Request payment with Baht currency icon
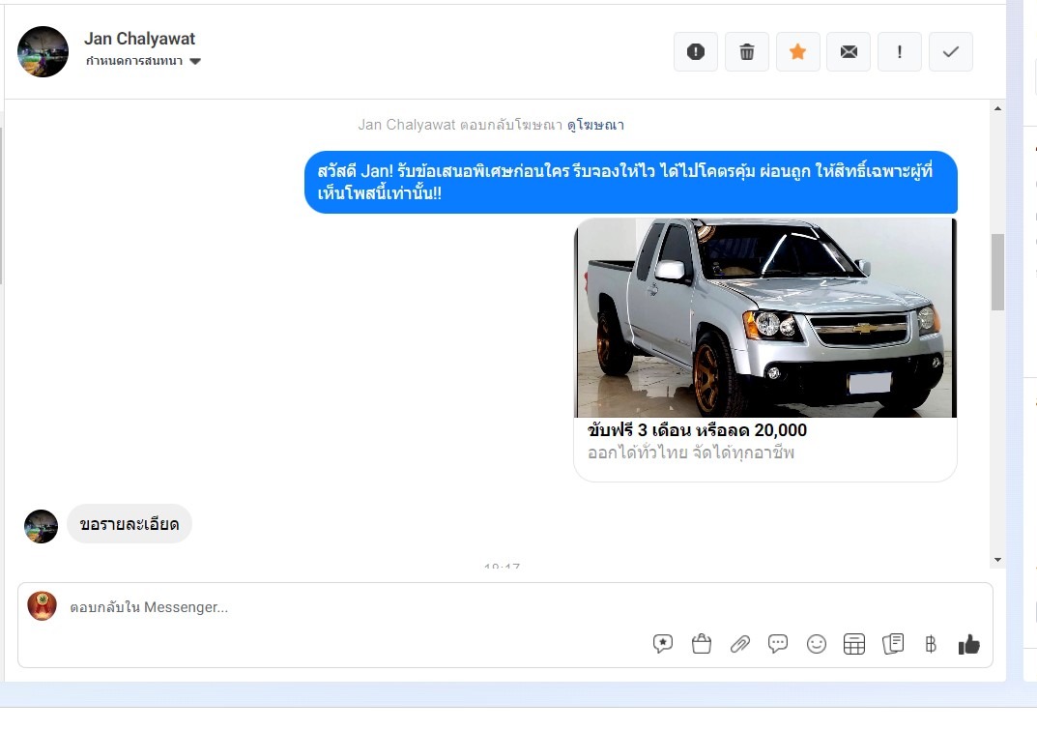Viewport: 1037px width, 731px height. tap(931, 644)
